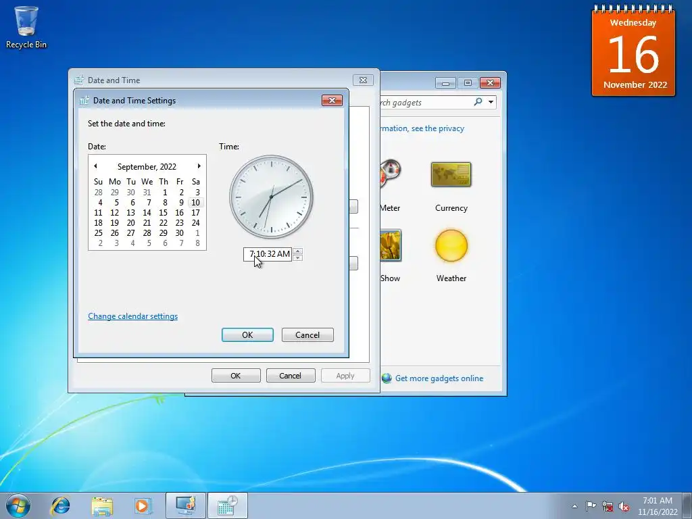Click the September, 2022 month header
This screenshot has width=692, height=519.
[147, 166]
